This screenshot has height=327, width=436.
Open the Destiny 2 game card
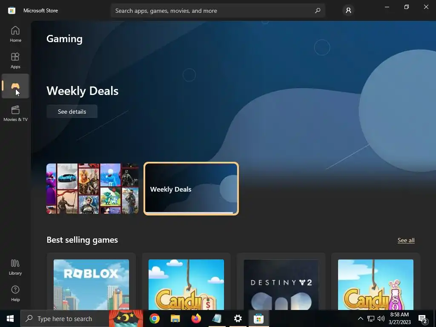[281, 281]
